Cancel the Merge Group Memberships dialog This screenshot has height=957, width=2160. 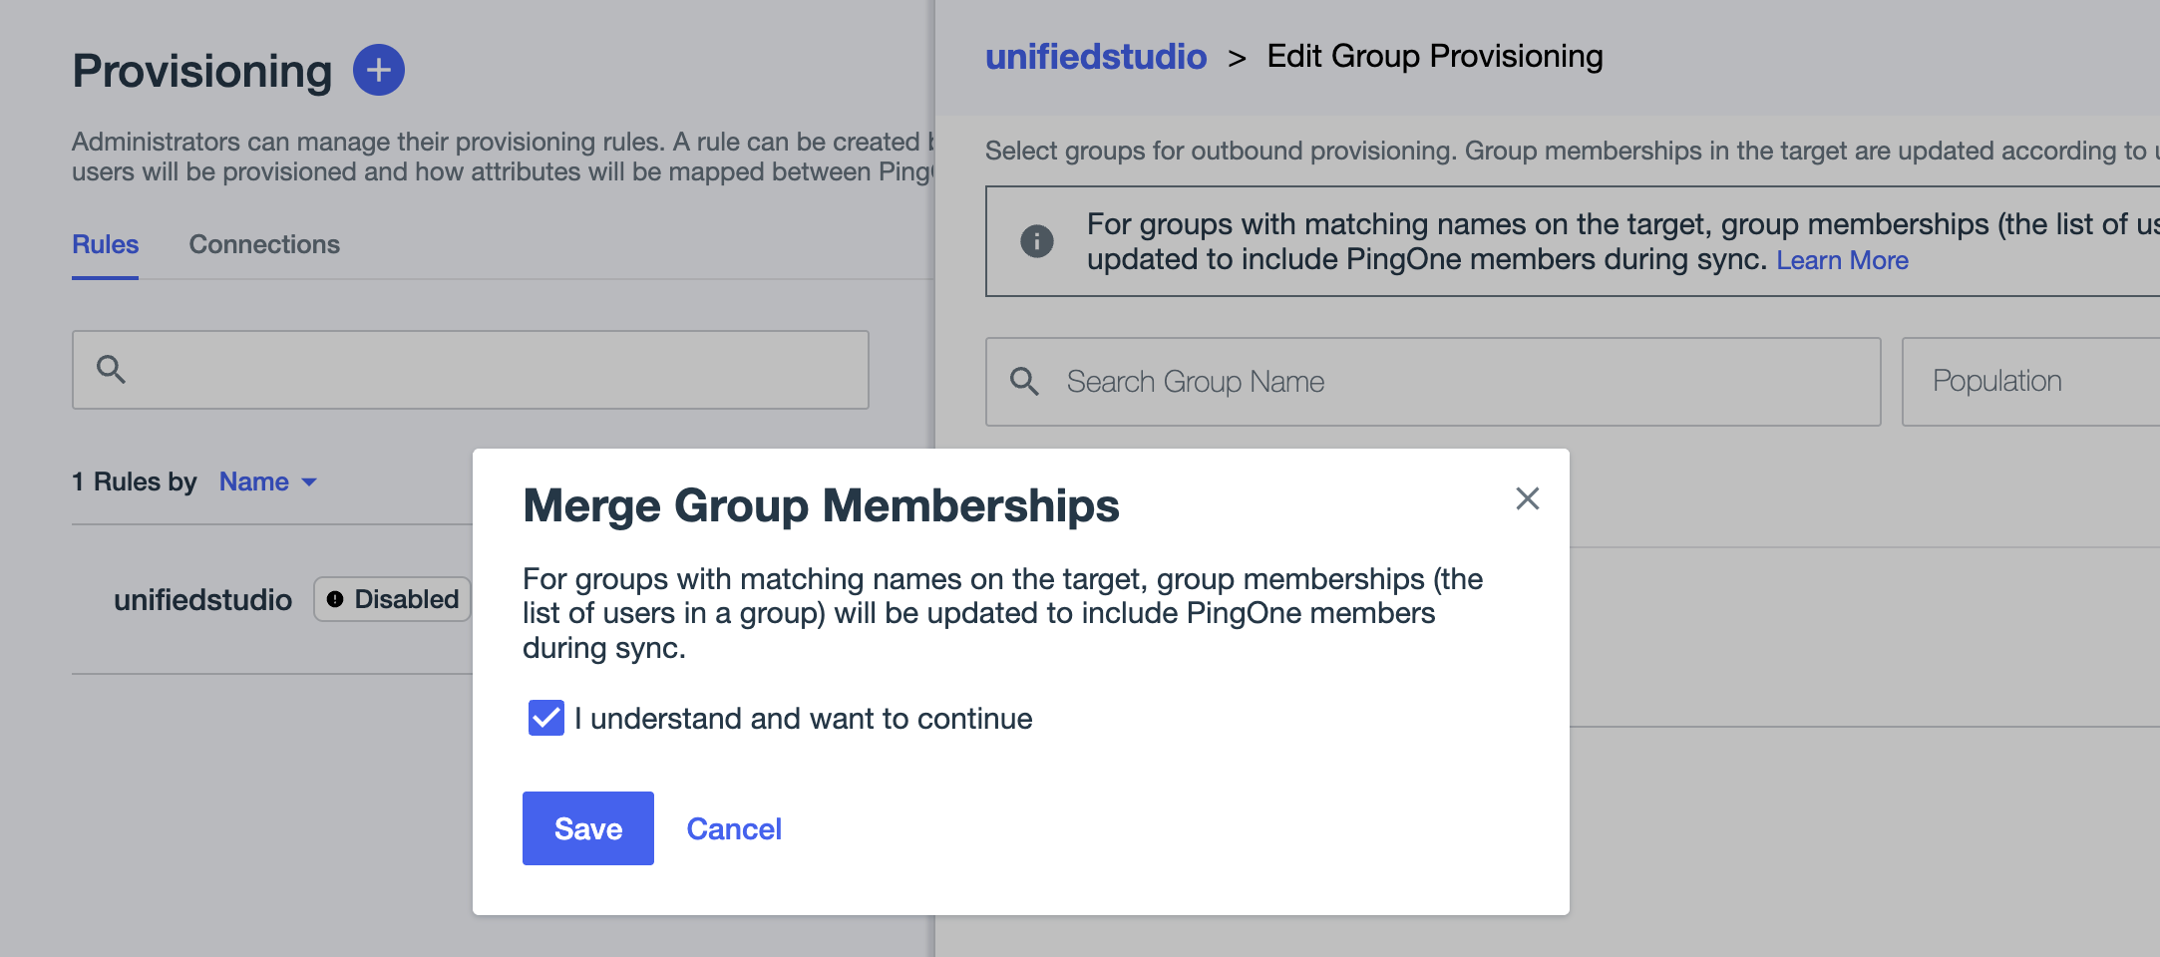(x=734, y=827)
